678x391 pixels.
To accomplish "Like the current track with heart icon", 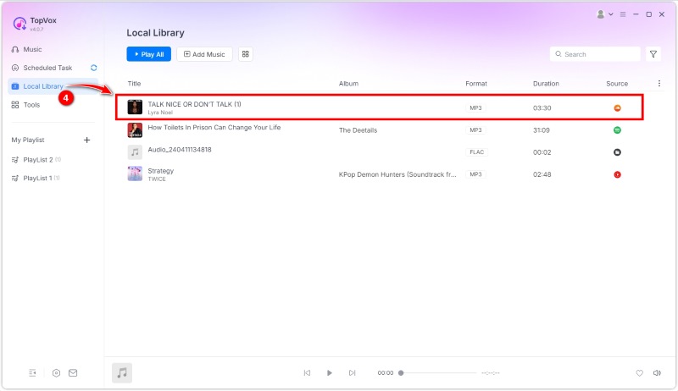I will click(639, 373).
